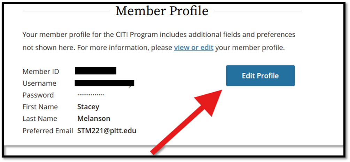Click the horizontal line right of the heading
Viewport: 350px width, 162px height.
click(258, 11)
